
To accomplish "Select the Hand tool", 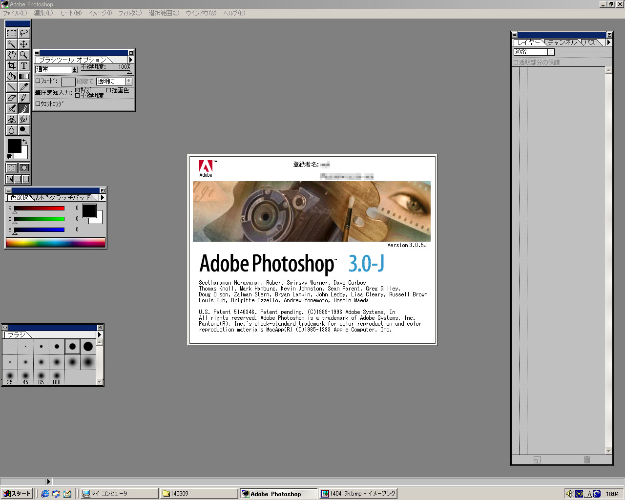I will (12, 55).
